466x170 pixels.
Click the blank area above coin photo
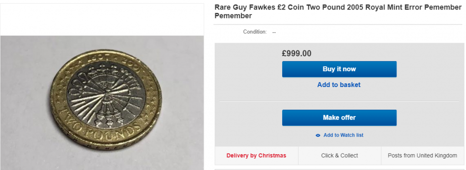(x=102, y=19)
